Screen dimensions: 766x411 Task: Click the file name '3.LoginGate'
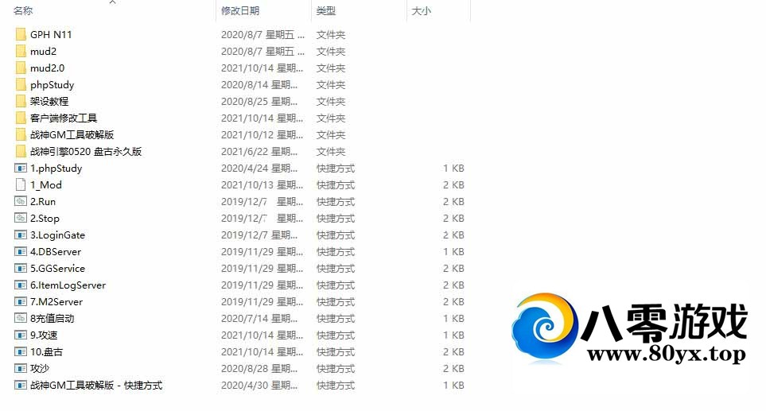[57, 235]
